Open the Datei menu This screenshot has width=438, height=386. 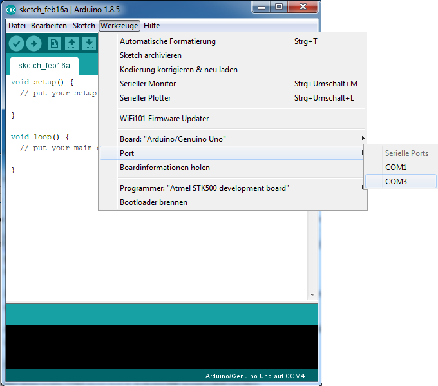tap(17, 26)
